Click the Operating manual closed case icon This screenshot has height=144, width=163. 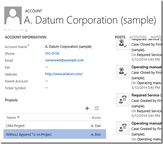[x=123, y=72]
